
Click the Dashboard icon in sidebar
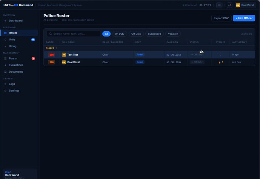(x=5, y=21)
